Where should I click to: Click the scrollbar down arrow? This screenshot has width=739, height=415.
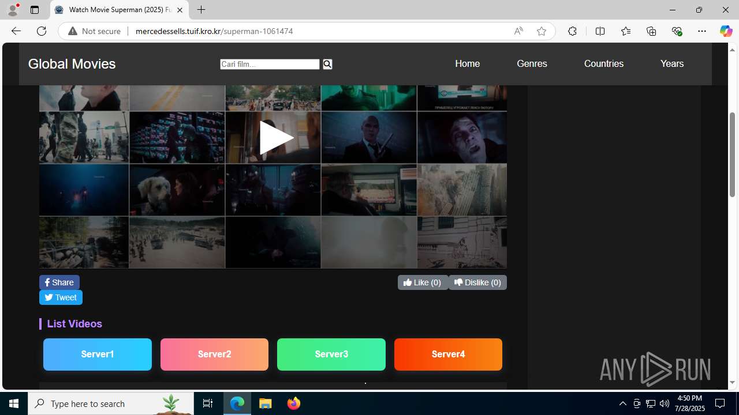[x=733, y=383]
